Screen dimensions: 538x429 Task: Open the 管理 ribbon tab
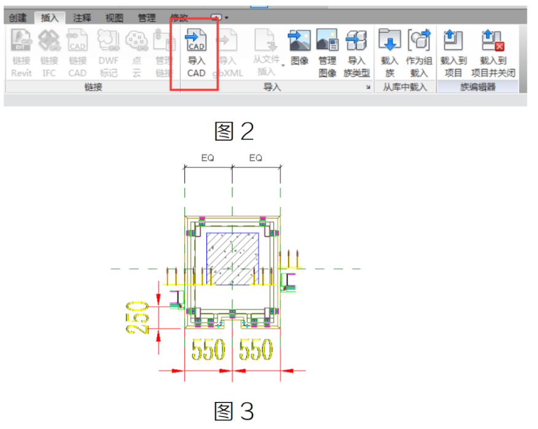(x=147, y=18)
